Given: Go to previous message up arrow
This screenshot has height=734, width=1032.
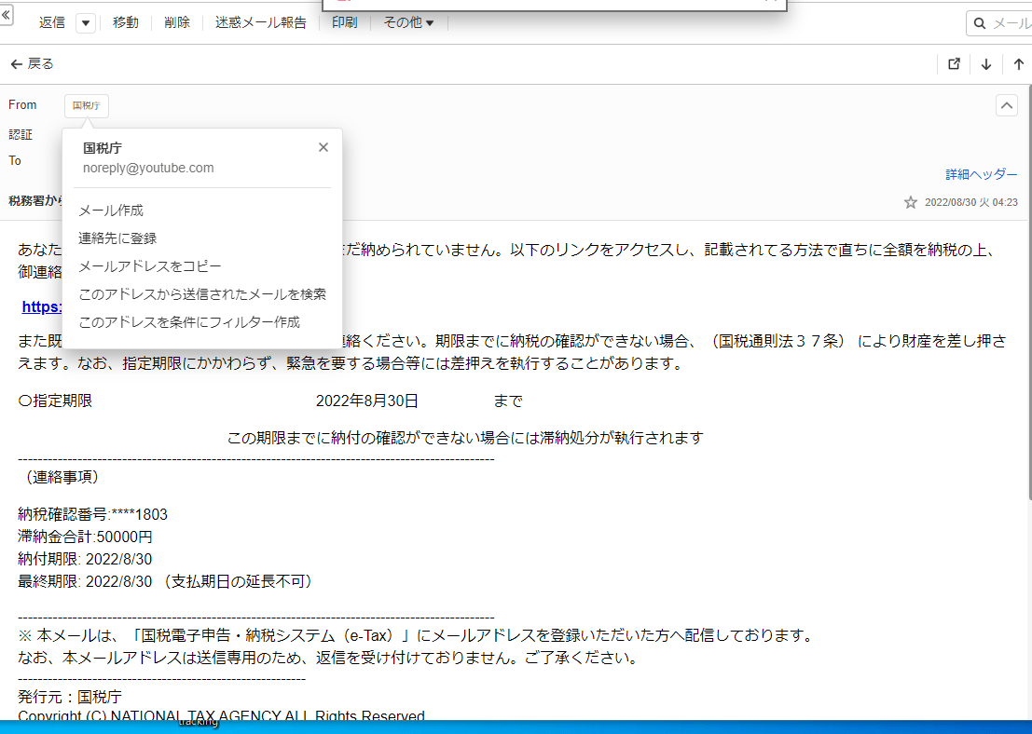Looking at the screenshot, I should 1018,64.
